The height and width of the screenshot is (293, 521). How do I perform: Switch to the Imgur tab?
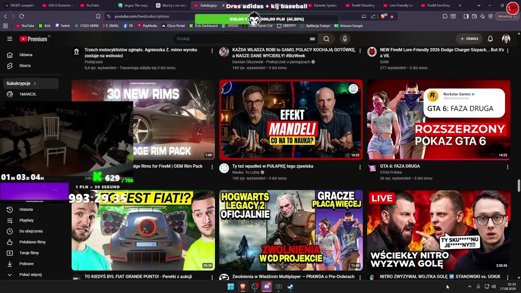[133, 5]
